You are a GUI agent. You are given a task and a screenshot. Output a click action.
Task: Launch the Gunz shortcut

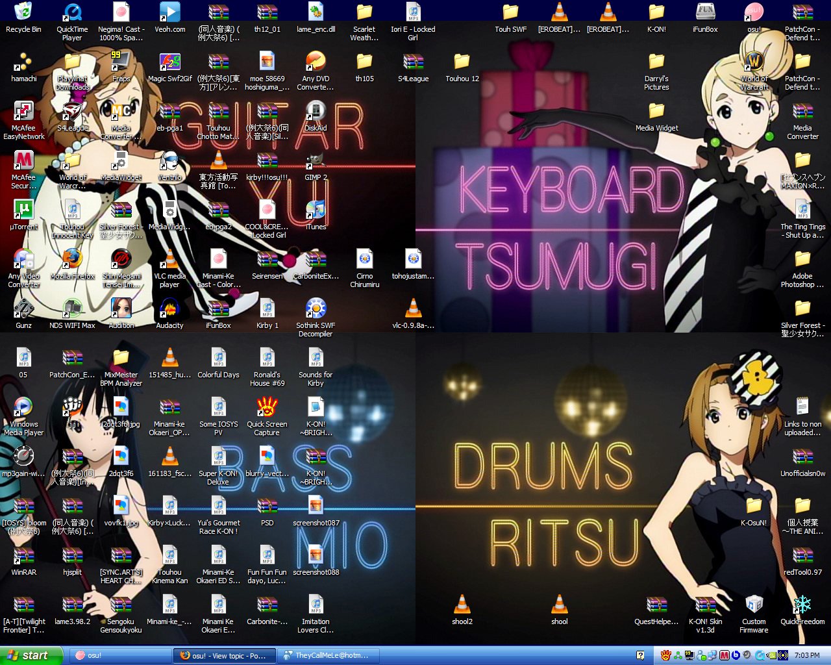(x=23, y=314)
